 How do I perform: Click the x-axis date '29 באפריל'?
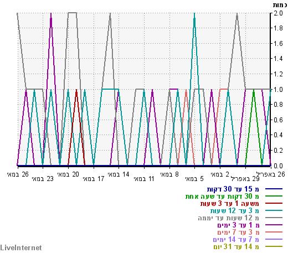point(245,179)
